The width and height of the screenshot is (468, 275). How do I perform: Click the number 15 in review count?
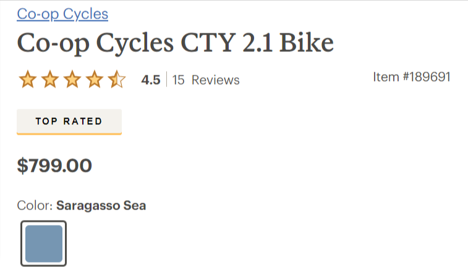[178, 80]
